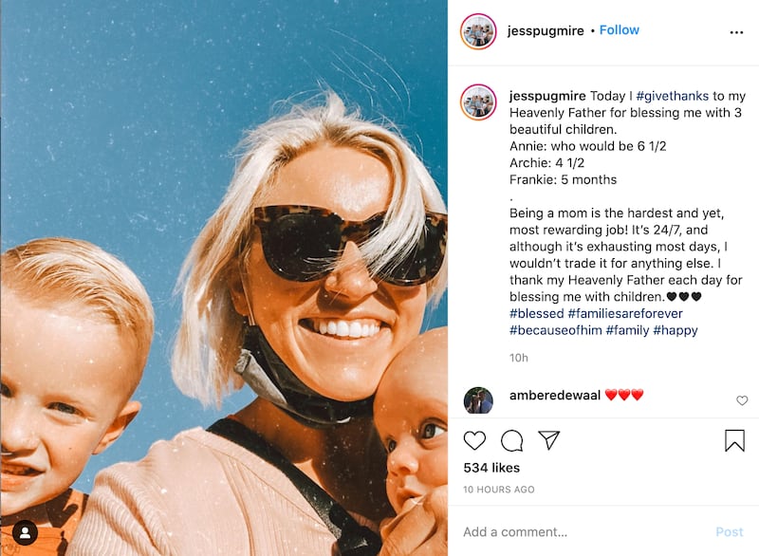Viewport: 759px width, 556px height.
Task: Click the caption avatar of jesspugmire
Action: (478, 102)
